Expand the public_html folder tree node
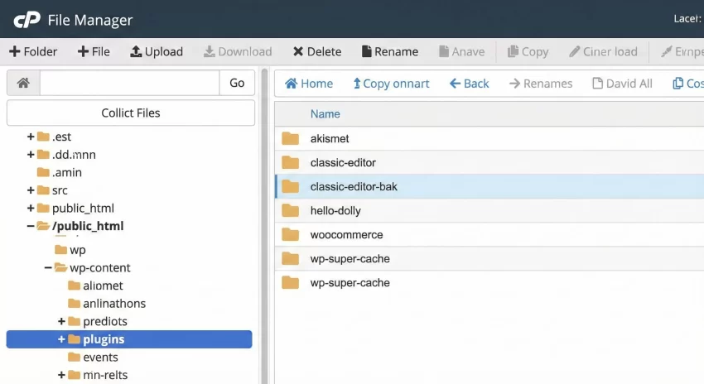 tap(31, 209)
